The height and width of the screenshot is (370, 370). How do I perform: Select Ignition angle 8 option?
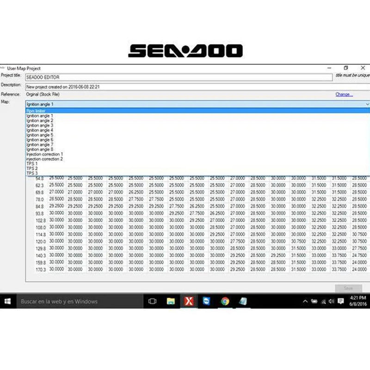[197, 149]
